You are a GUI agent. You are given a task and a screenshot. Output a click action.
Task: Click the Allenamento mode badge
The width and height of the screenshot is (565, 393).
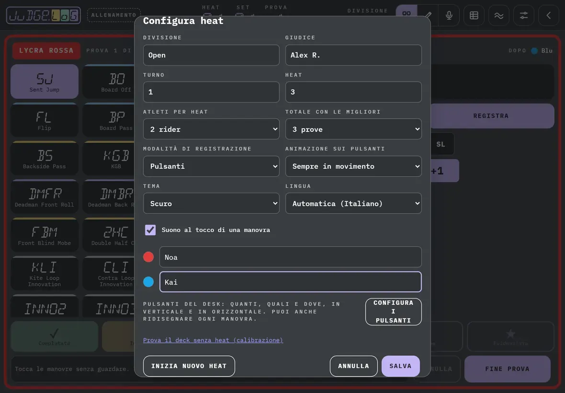coord(114,15)
